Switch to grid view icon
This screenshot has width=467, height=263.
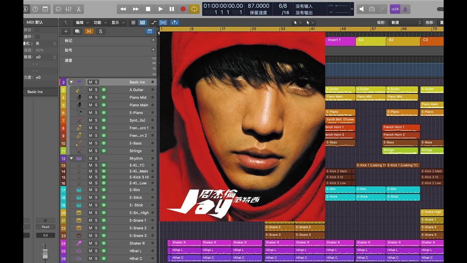pos(134,23)
